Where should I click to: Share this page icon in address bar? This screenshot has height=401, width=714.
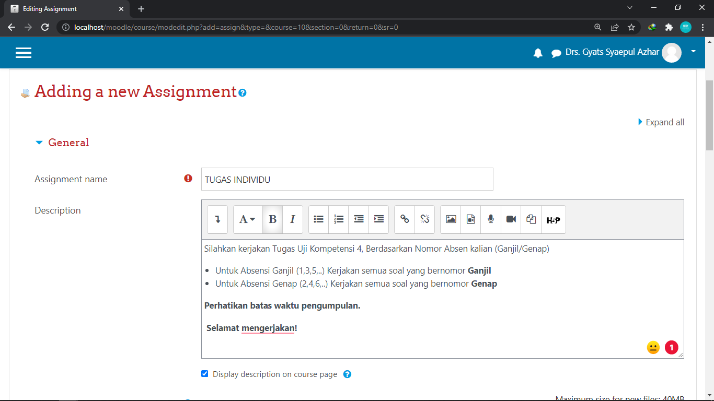tap(615, 27)
